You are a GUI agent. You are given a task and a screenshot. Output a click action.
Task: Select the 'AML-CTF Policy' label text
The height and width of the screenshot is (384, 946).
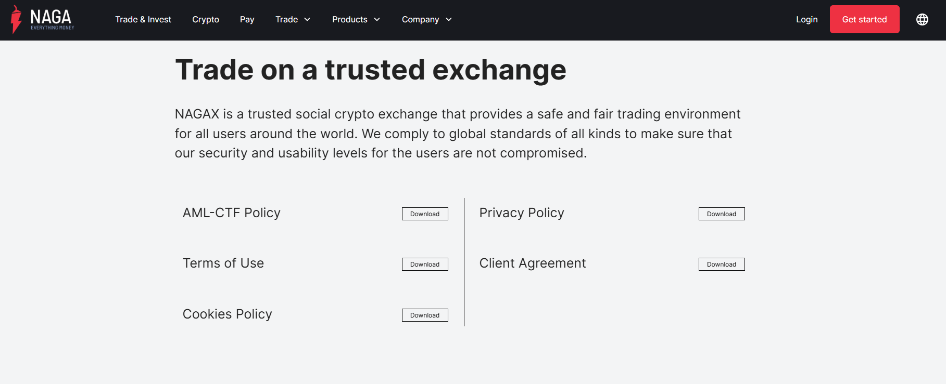(232, 213)
